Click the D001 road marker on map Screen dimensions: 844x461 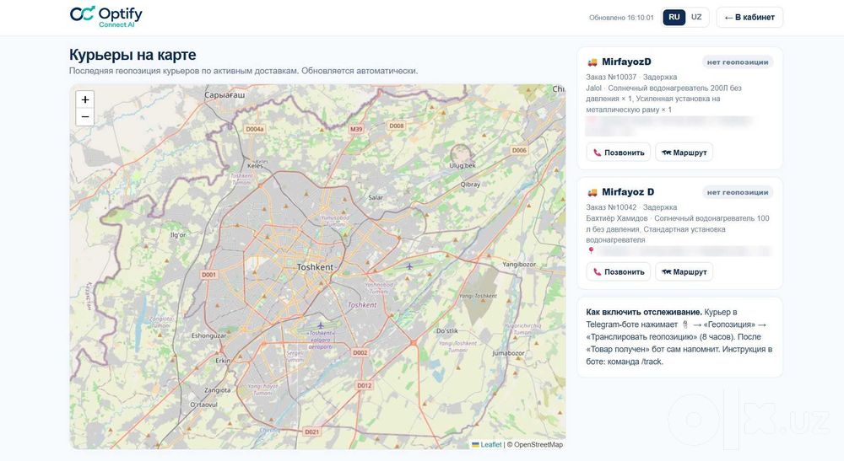coord(208,275)
